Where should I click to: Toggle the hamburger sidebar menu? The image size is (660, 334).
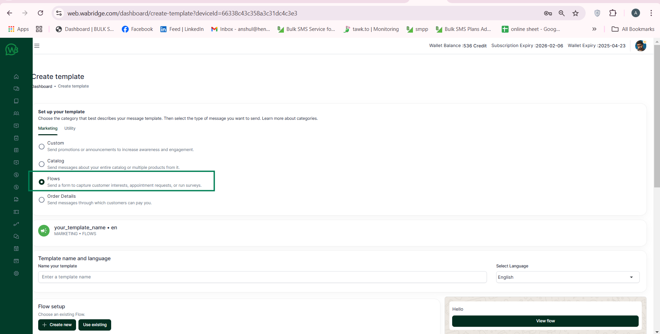37,46
